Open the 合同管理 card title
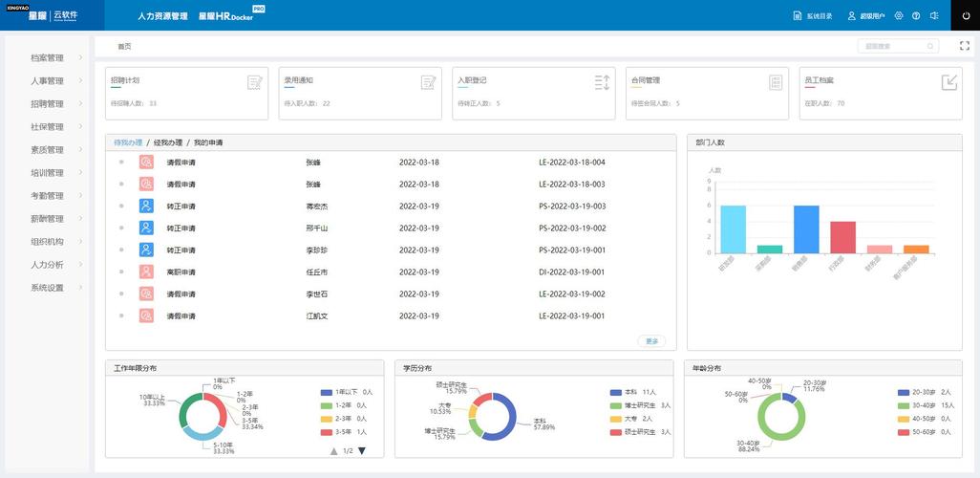980x478 pixels. [646, 80]
